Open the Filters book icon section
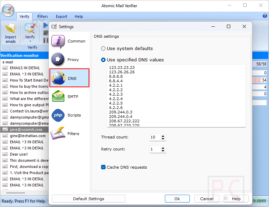This screenshot has width=269, height=207. coord(58,133)
